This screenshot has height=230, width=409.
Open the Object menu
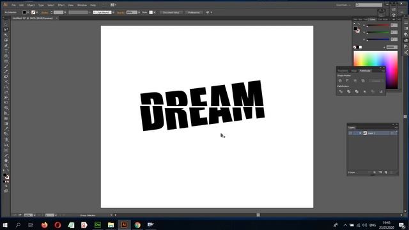tap(31, 5)
